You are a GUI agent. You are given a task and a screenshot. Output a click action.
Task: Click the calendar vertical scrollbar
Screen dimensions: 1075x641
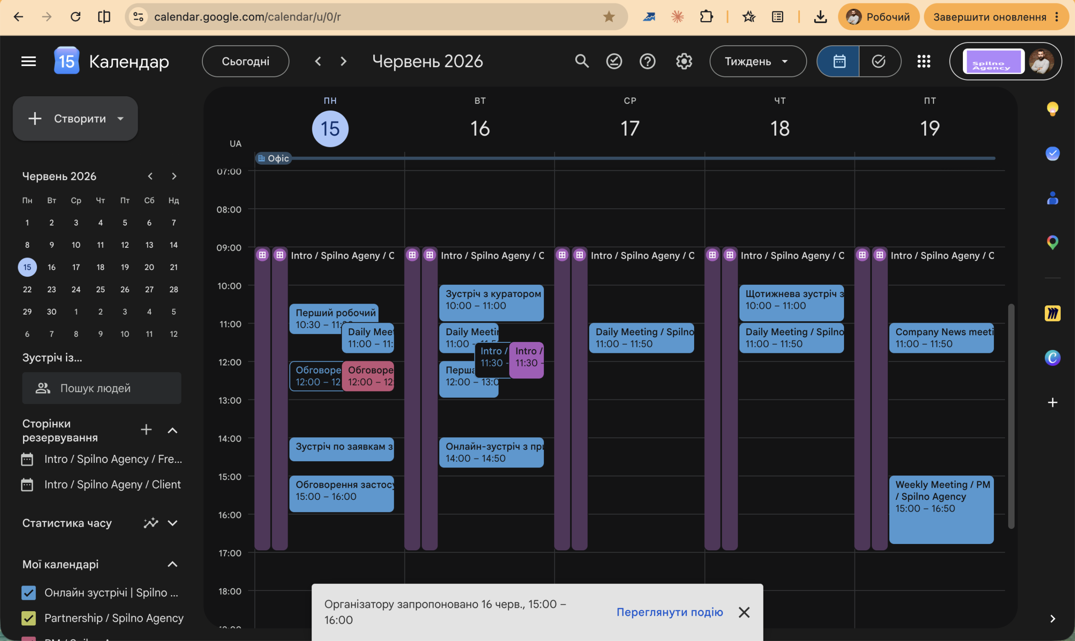(x=1011, y=416)
